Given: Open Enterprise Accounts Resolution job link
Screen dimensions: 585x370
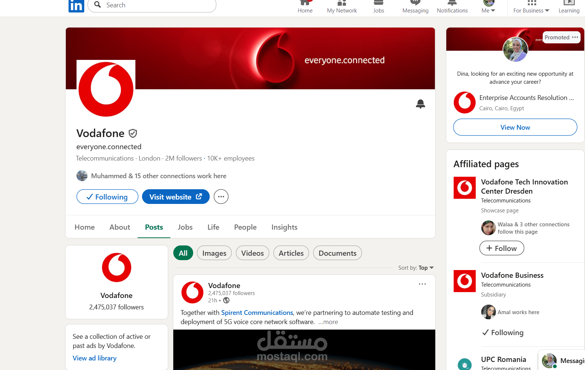Looking at the screenshot, I should tap(526, 98).
